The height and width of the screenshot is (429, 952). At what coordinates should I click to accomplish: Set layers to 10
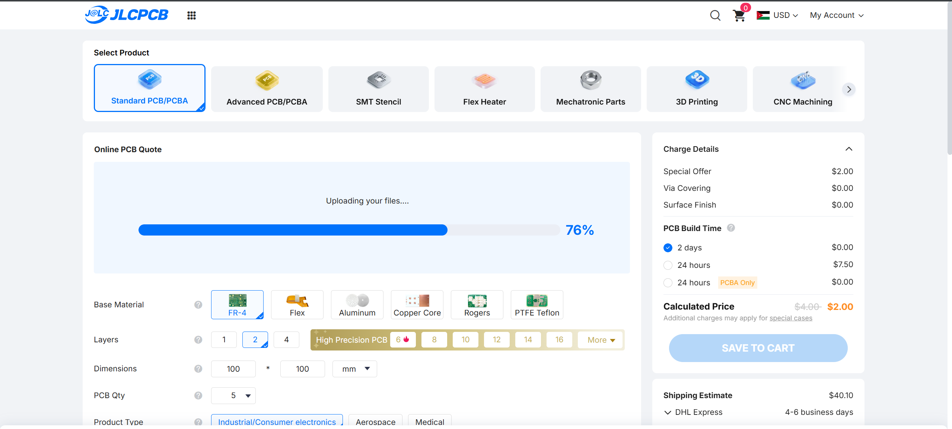click(465, 340)
